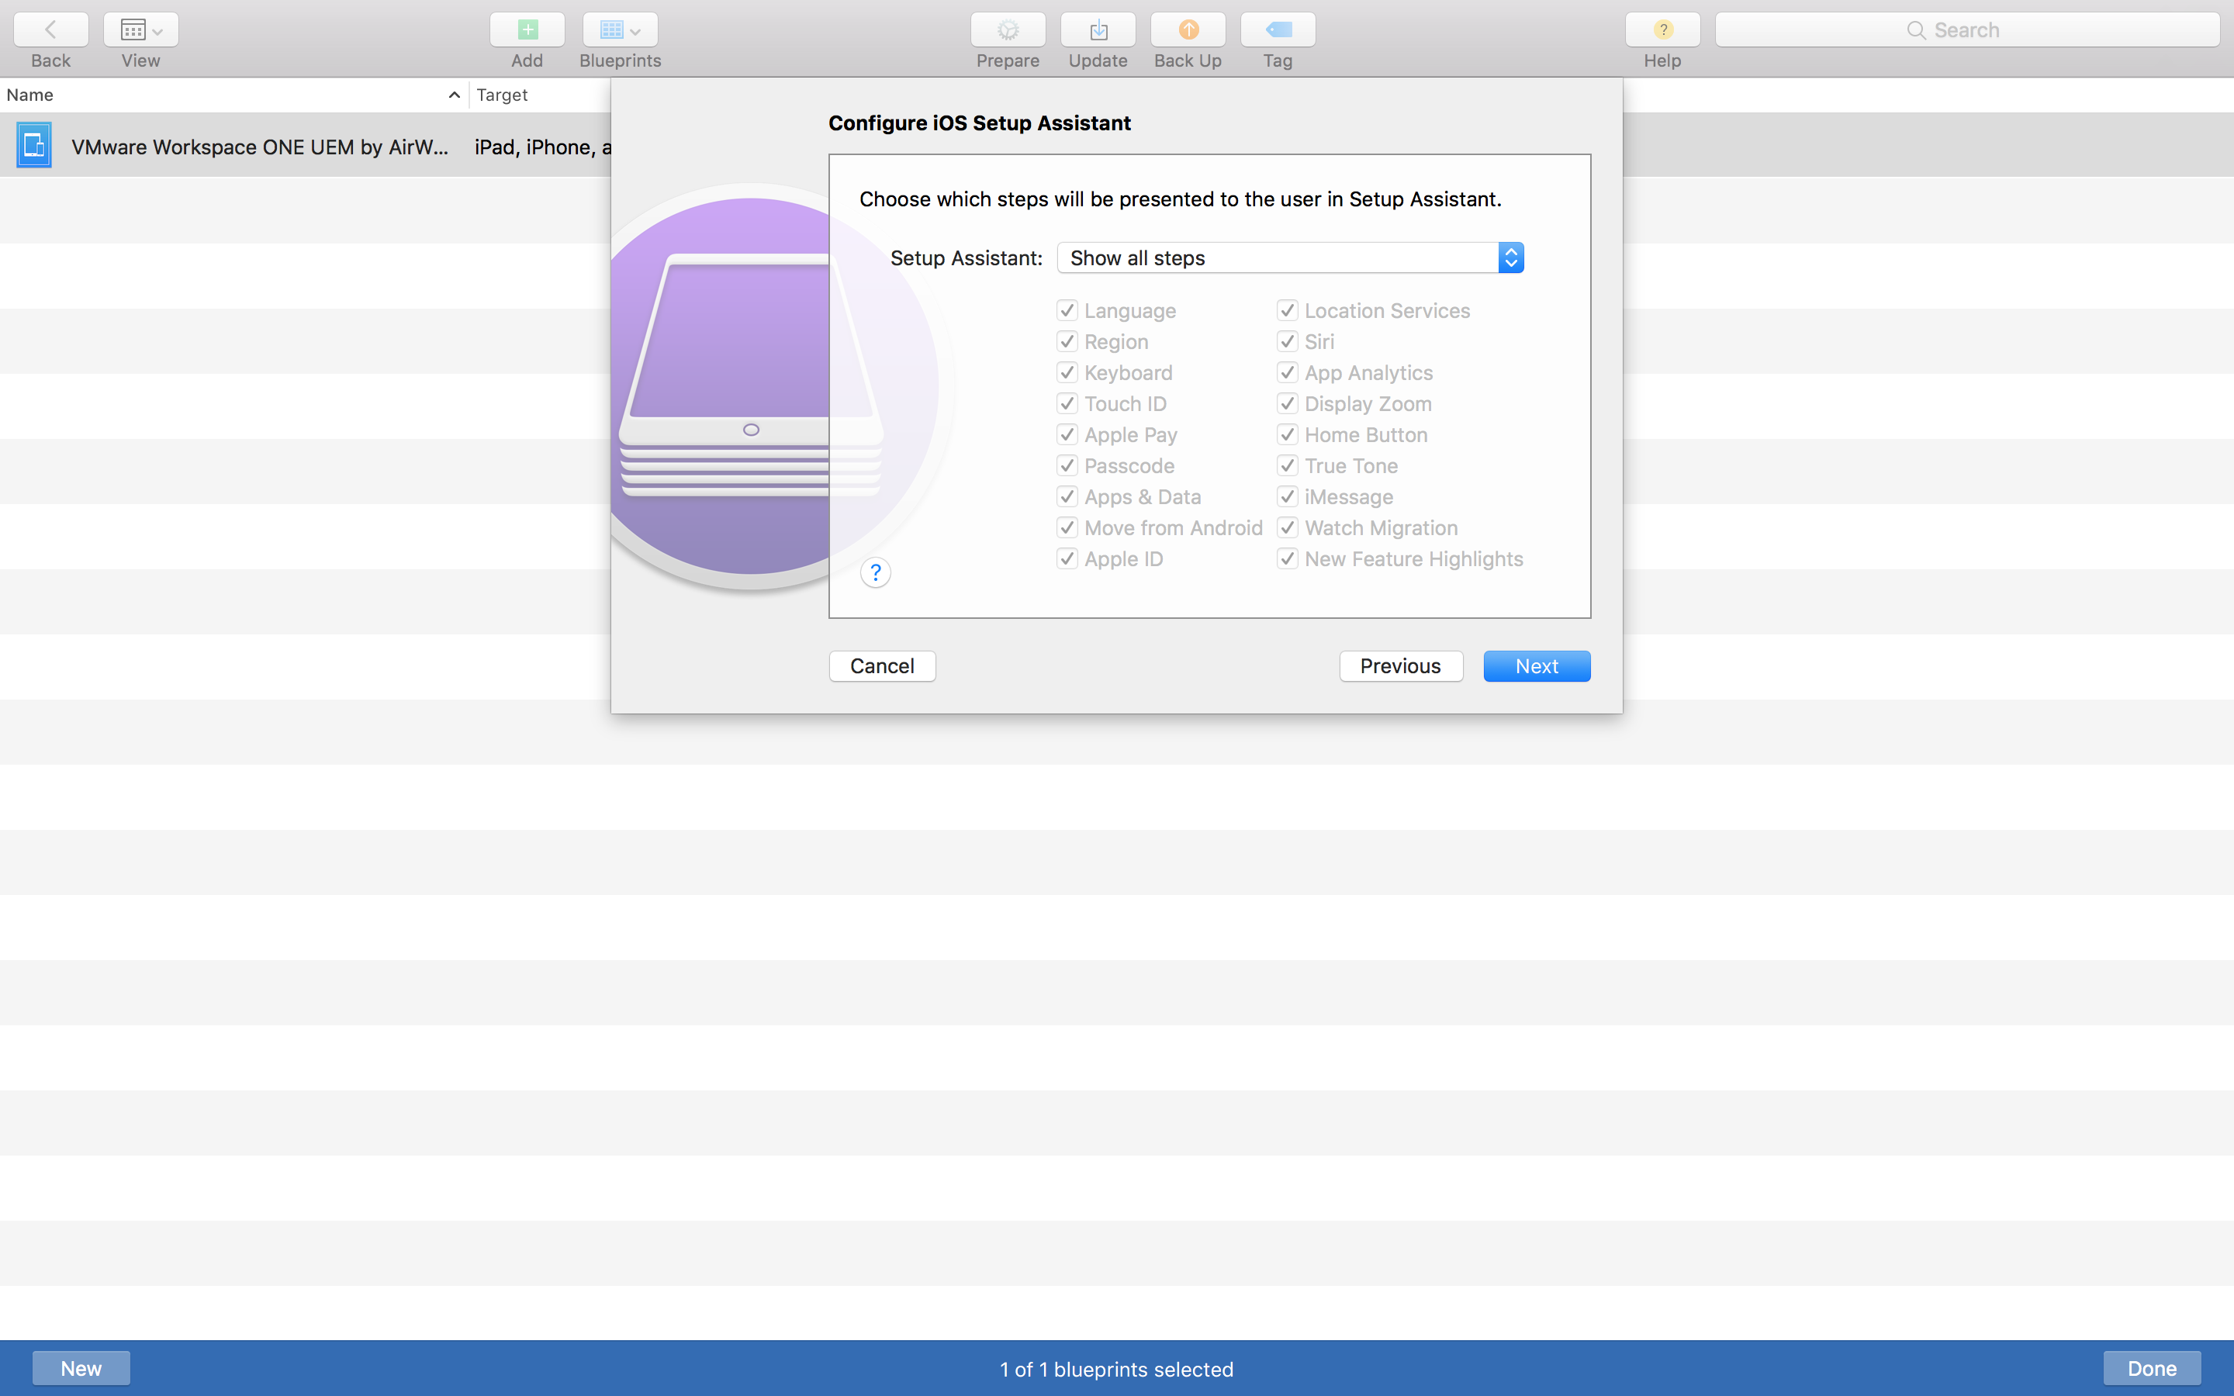Viewport: 2234px width, 1396px height.
Task: Toggle the Location Services checkbox
Action: pos(1287,310)
